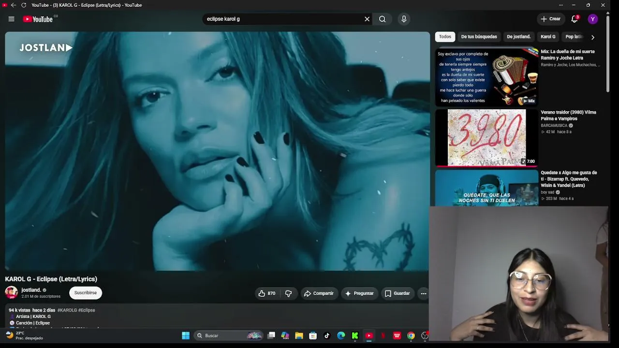The width and height of the screenshot is (619, 348).
Task: Open WPS Office from the taskbar
Action: click(x=397, y=335)
